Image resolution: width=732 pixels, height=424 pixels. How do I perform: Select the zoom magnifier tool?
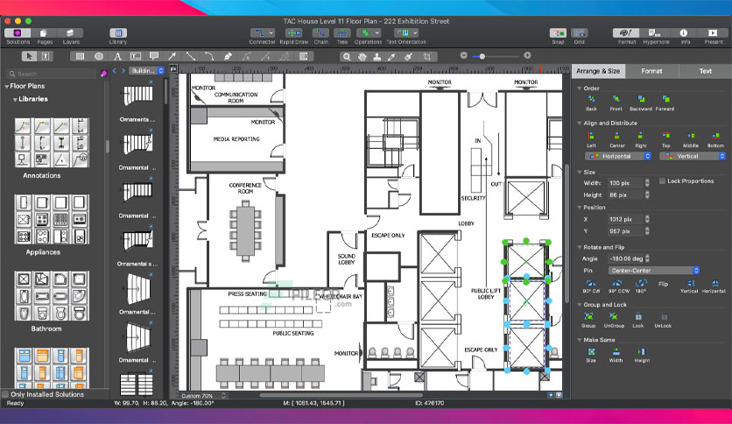point(347,57)
